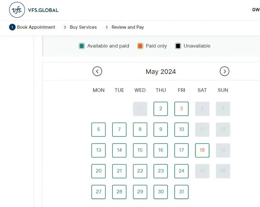Click the step 2 number badge
Image resolution: width=260 pixels, height=207 pixels.
[x=65, y=27]
